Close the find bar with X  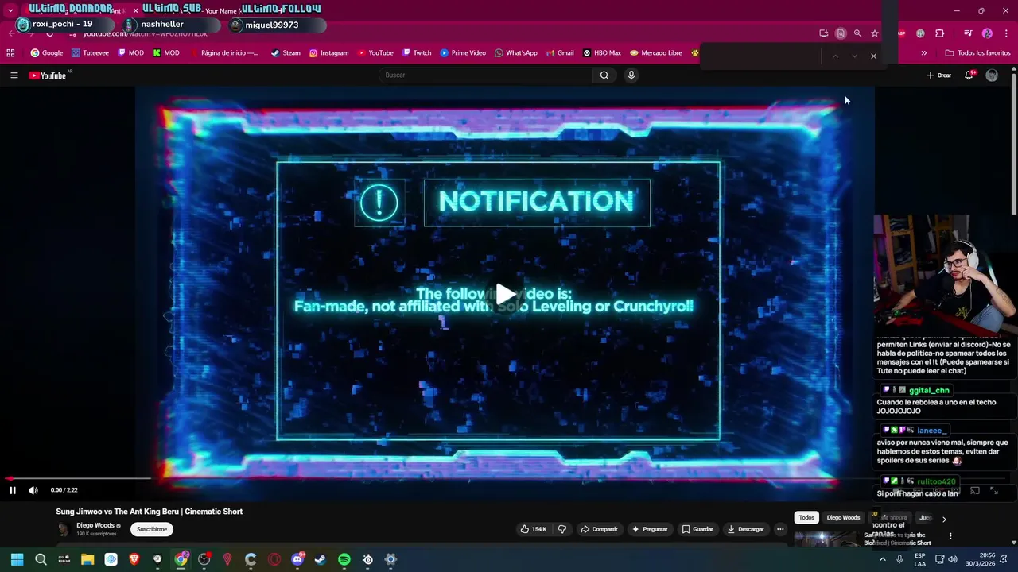873,56
